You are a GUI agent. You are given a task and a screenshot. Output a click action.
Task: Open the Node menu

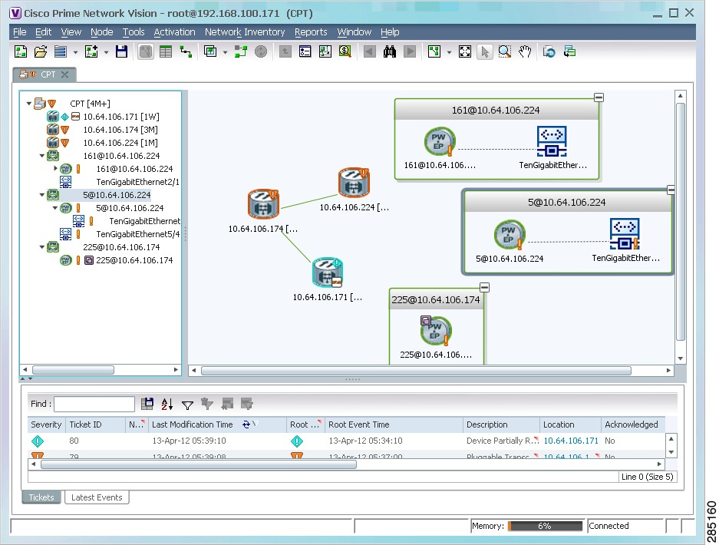[101, 32]
